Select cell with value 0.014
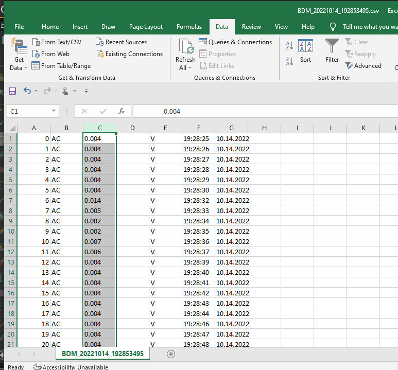Image resolution: width=398 pixels, height=370 pixels. tap(99, 201)
